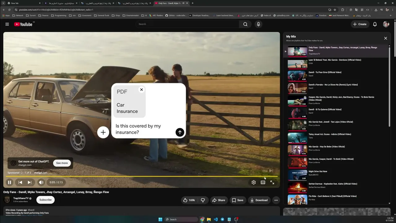Open the chatgpt.com sponsored link
The image size is (396, 223).
point(41,173)
